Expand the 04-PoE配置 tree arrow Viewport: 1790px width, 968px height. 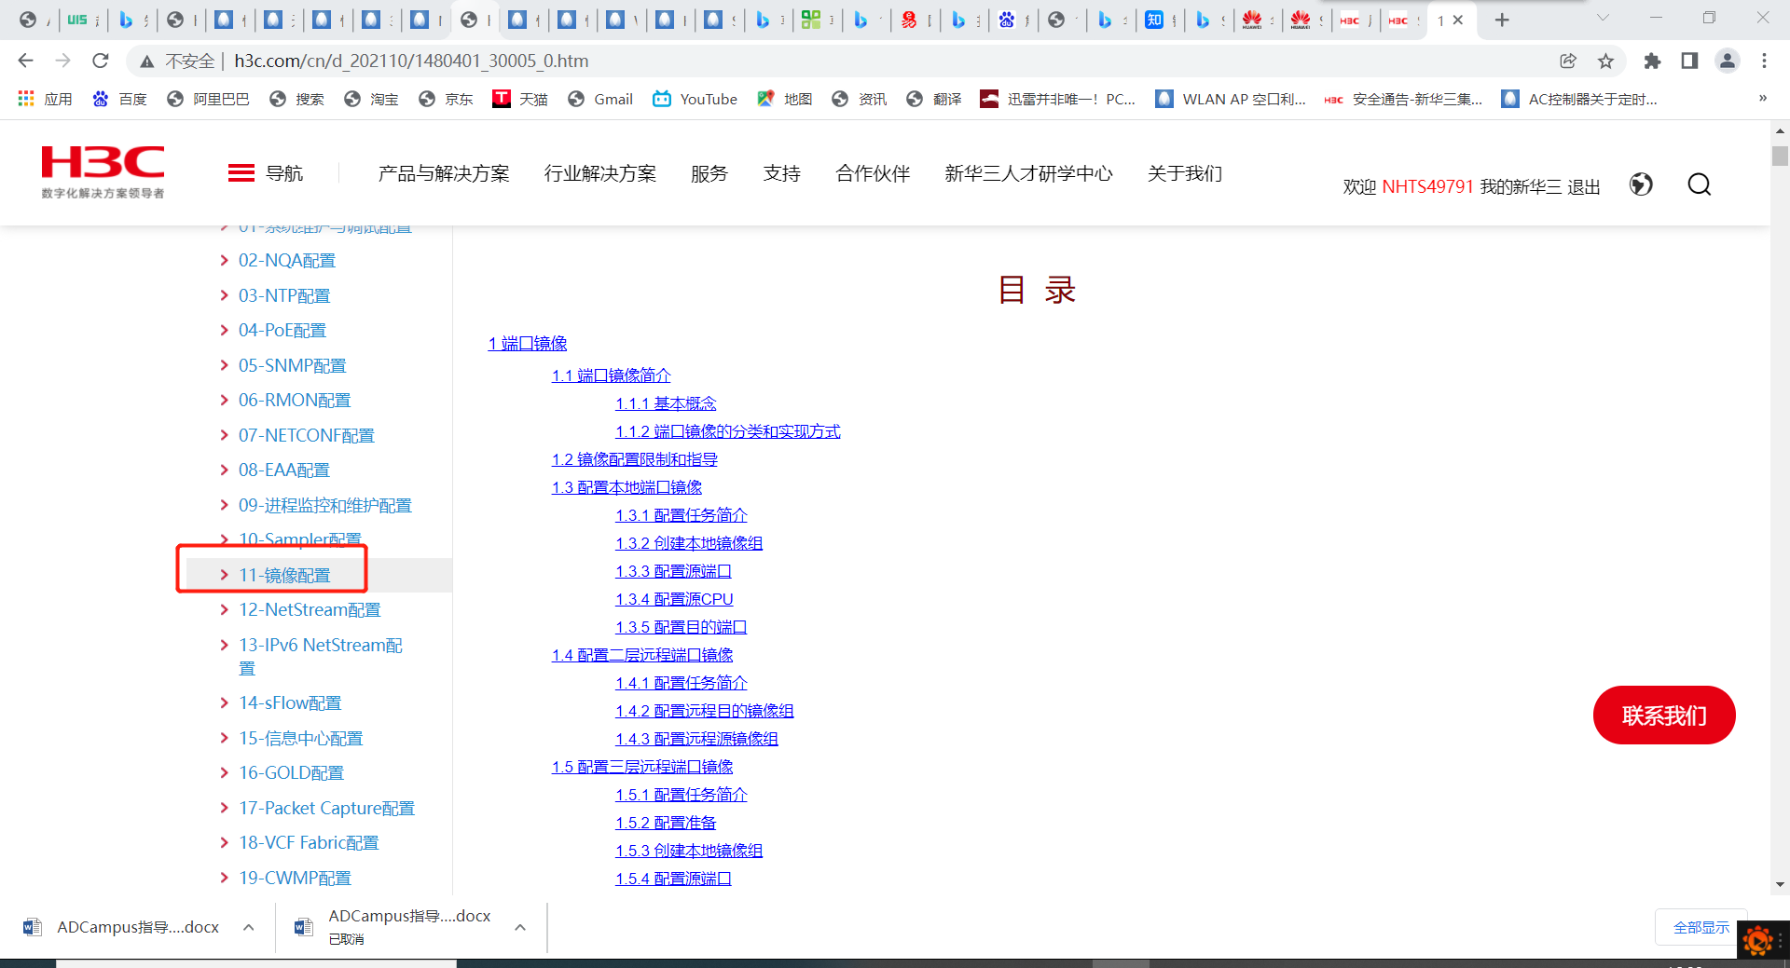point(224,330)
